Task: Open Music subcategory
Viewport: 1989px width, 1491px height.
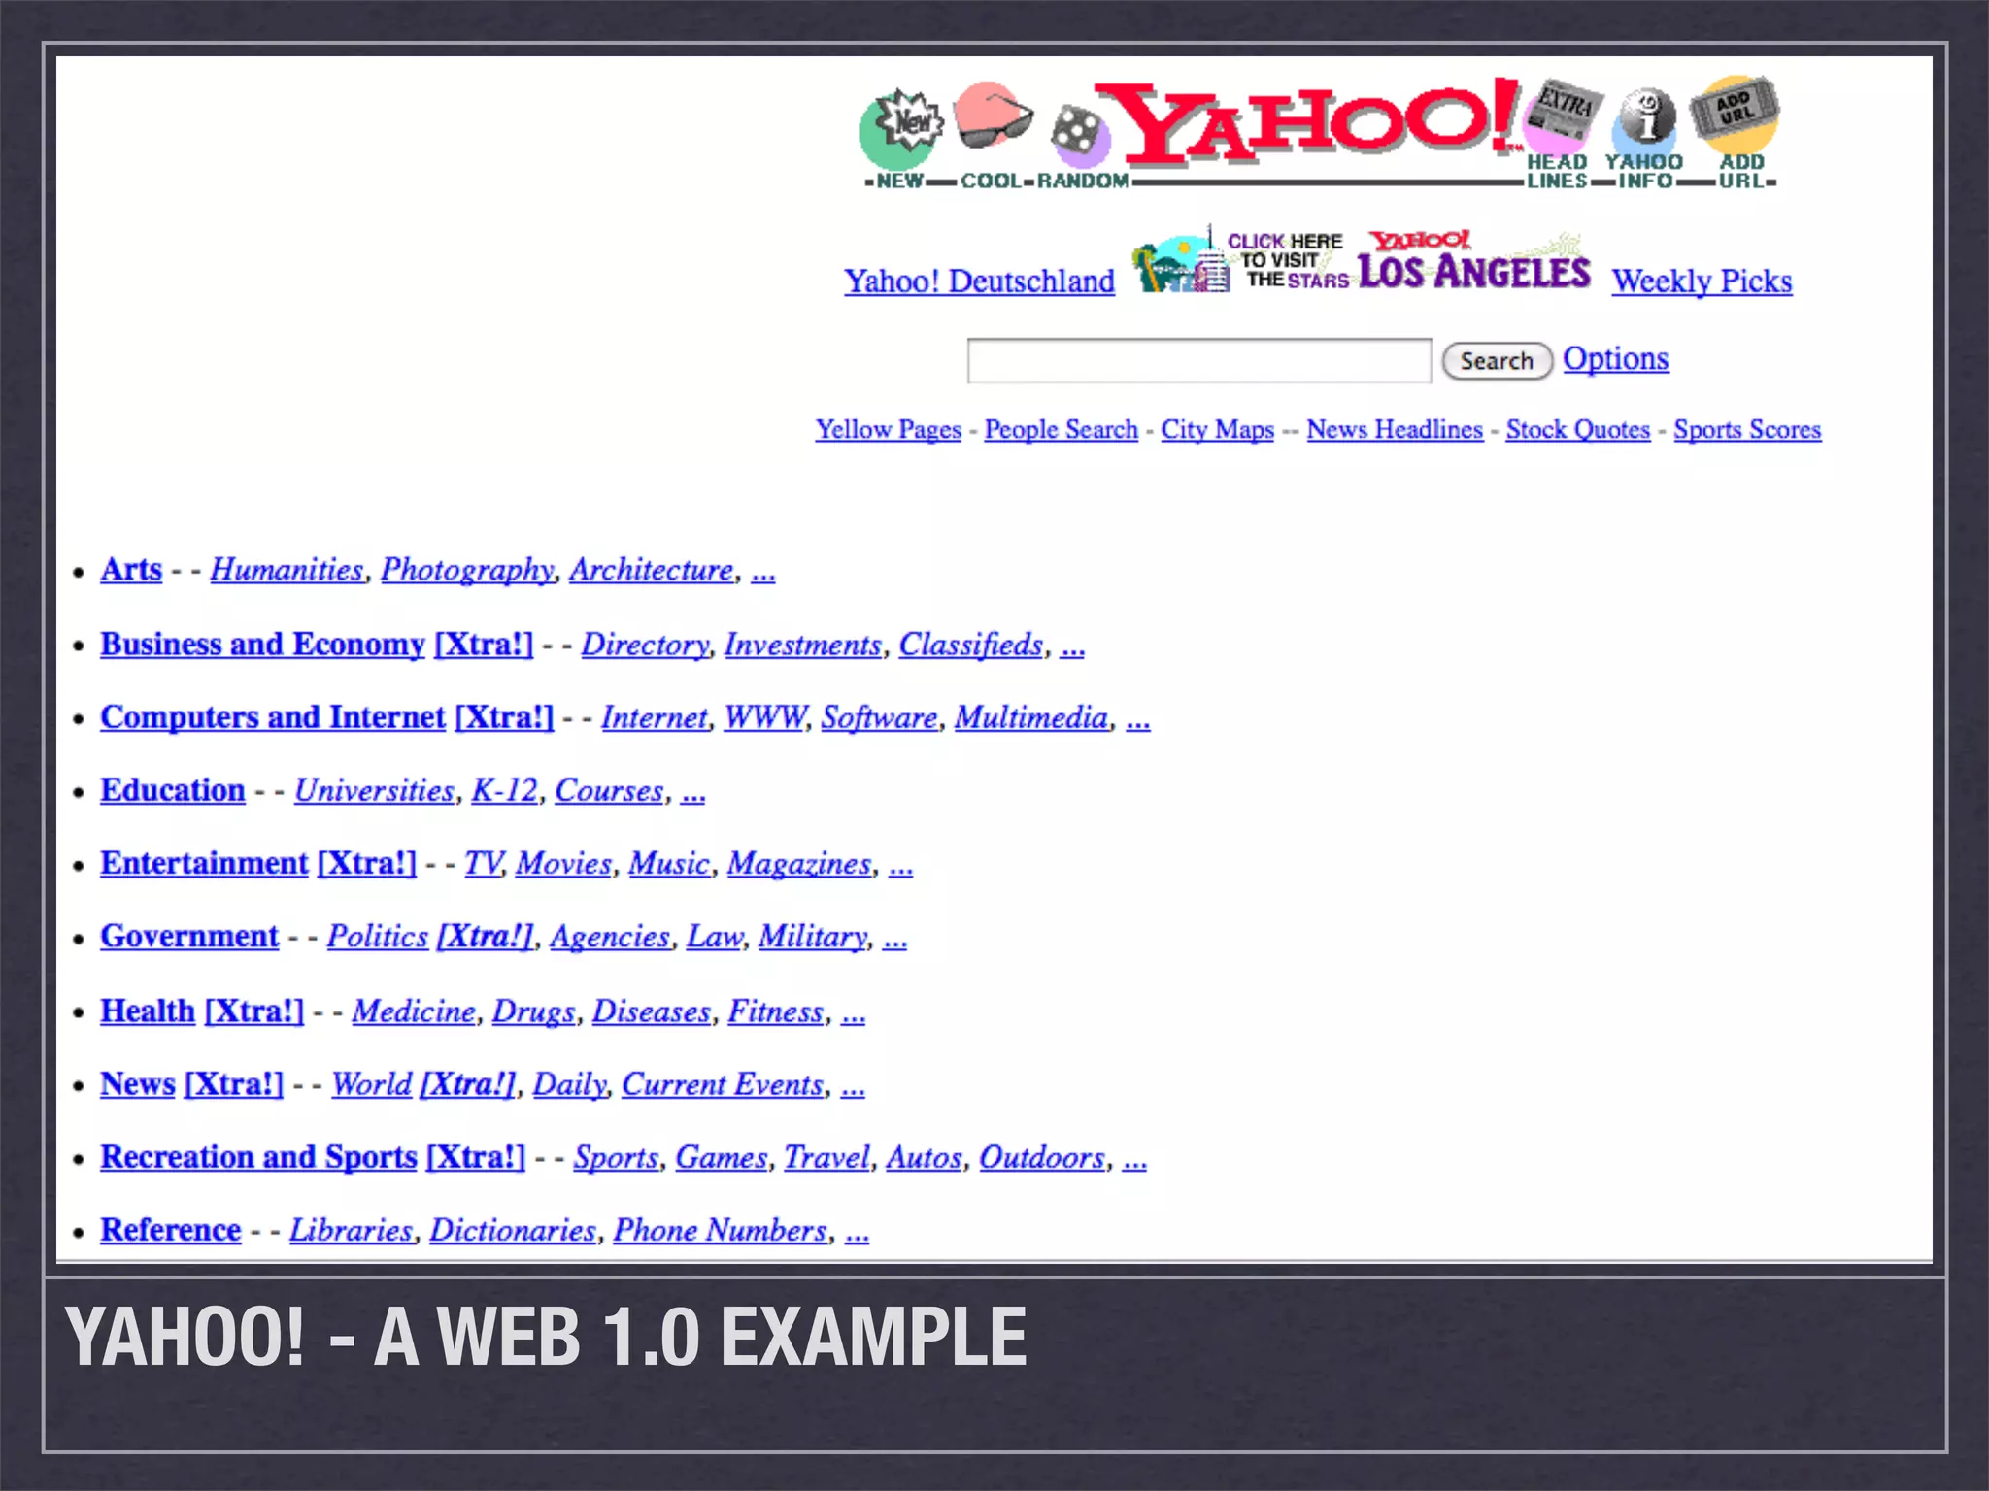Action: pos(669,864)
